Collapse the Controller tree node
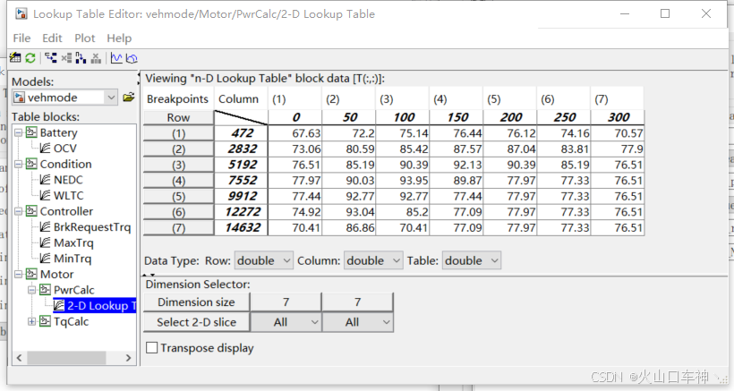Image resolution: width=734 pixels, height=391 pixels. pos(18,211)
